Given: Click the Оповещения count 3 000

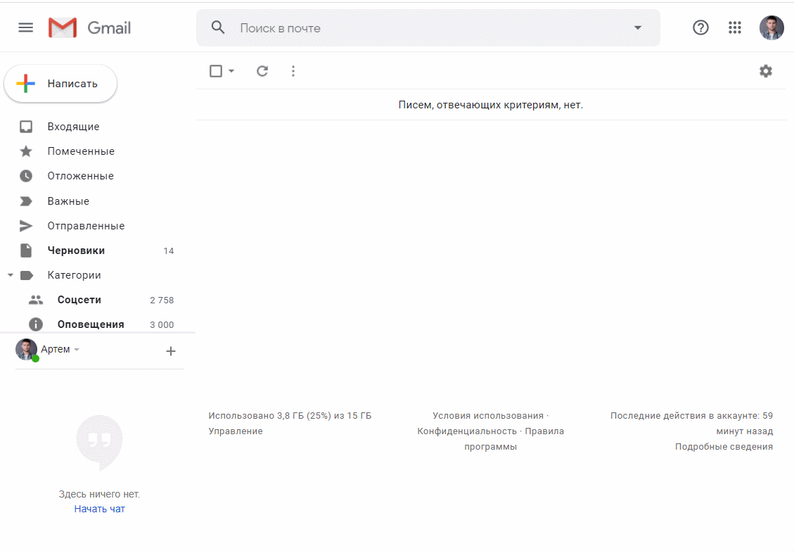Looking at the screenshot, I should pos(162,325).
